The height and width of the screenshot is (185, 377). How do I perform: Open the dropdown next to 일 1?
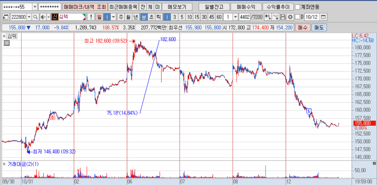click(x=113, y=17)
